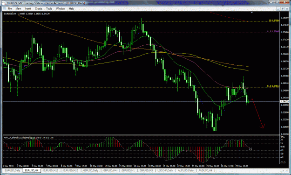Click the '23 Mar 20:00' time axis label
The image size is (291, 175).
pos(198,166)
